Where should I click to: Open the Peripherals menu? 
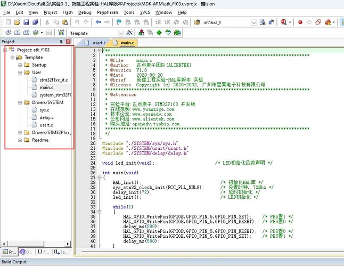click(x=109, y=12)
